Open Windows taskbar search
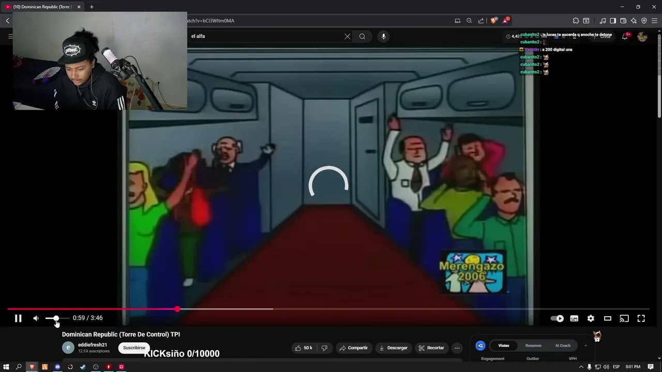This screenshot has width=662, height=372. [19, 367]
